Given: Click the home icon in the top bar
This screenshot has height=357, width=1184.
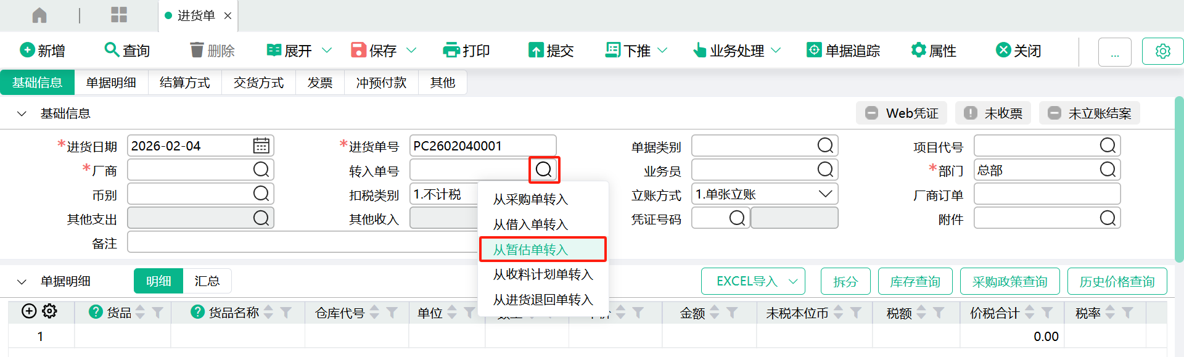Looking at the screenshot, I should [x=39, y=15].
